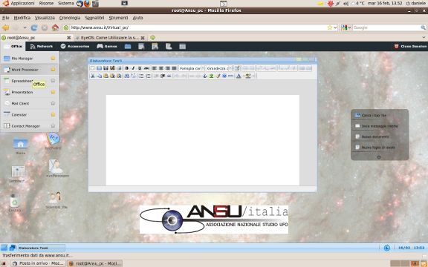Image resolution: width=428 pixels, height=267 pixels.
Task: Open the Accessories menu
Action: click(x=75, y=46)
